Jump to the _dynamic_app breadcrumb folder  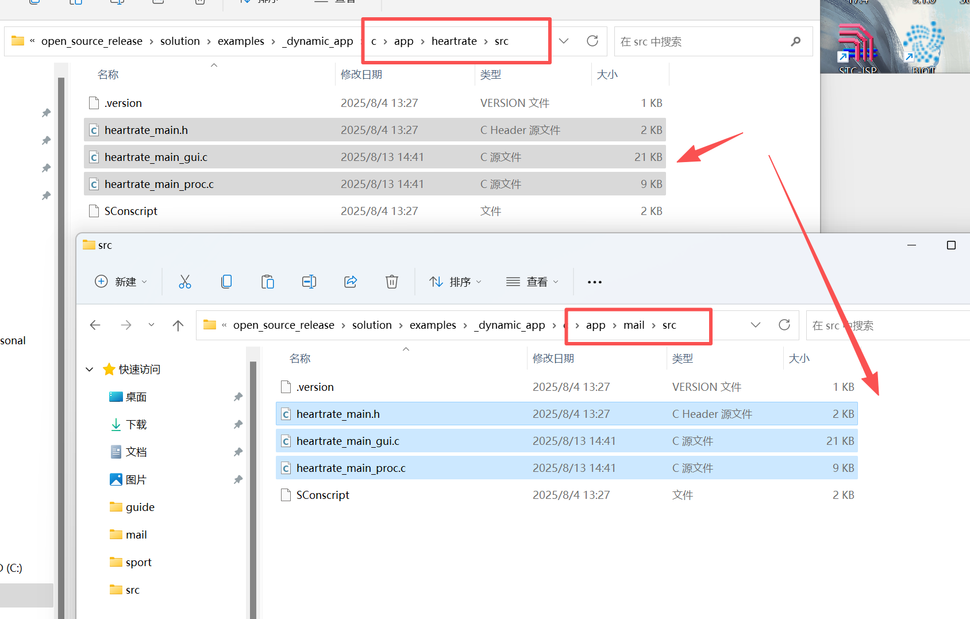(509, 325)
